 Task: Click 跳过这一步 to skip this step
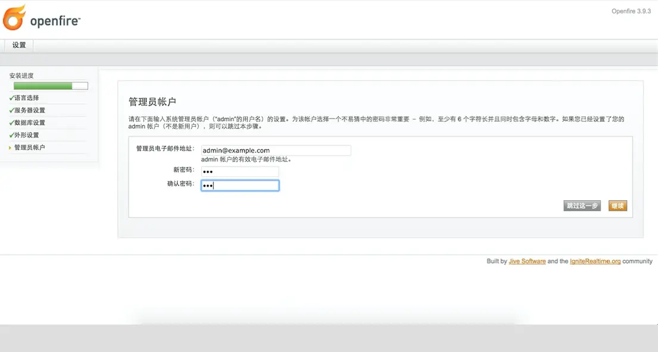tap(582, 205)
